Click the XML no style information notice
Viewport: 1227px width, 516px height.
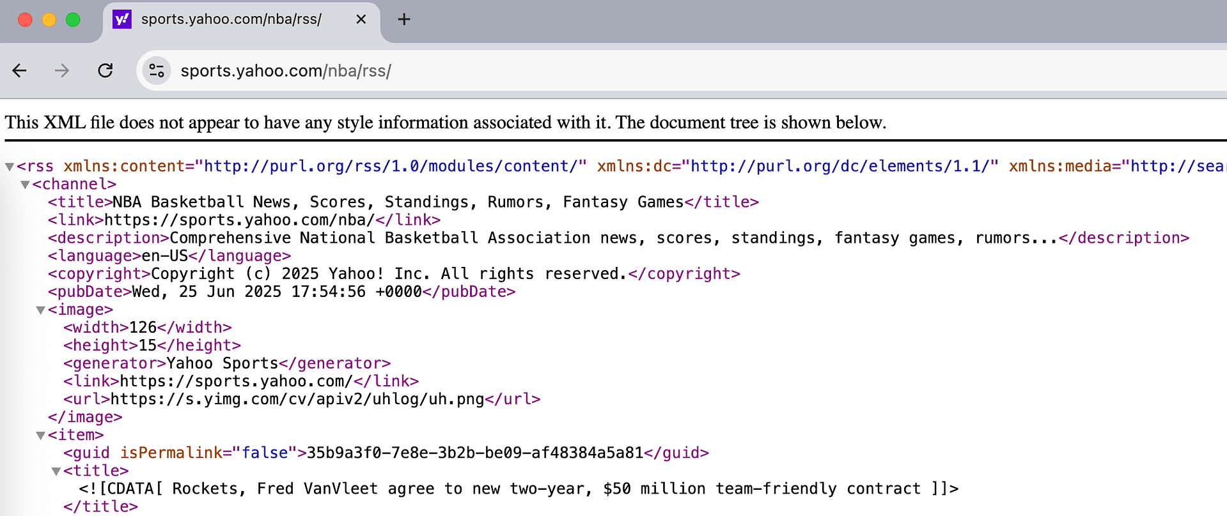coord(446,122)
